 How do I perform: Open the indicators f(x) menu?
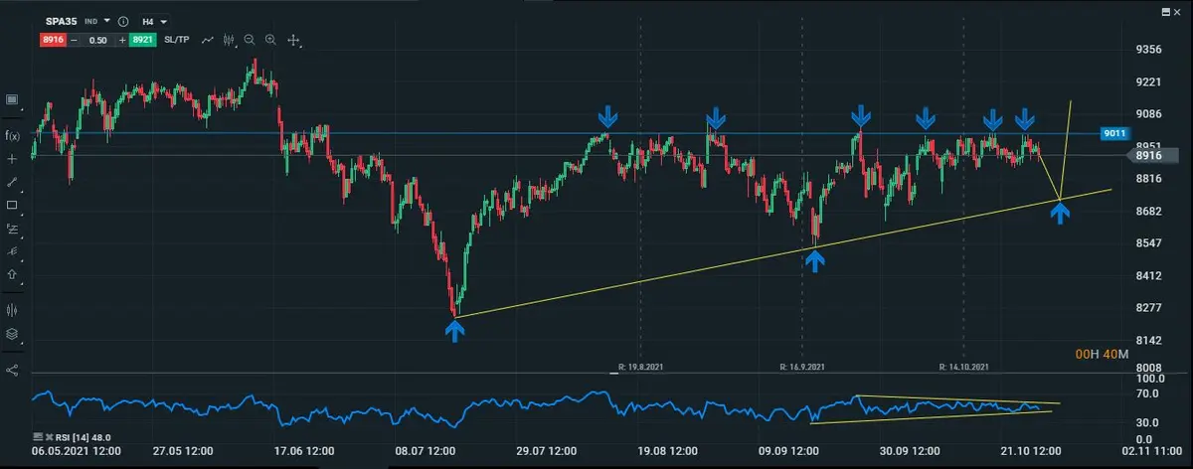pos(13,135)
